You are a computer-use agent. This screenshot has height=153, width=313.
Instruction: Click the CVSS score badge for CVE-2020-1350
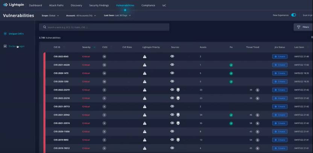[104, 81]
